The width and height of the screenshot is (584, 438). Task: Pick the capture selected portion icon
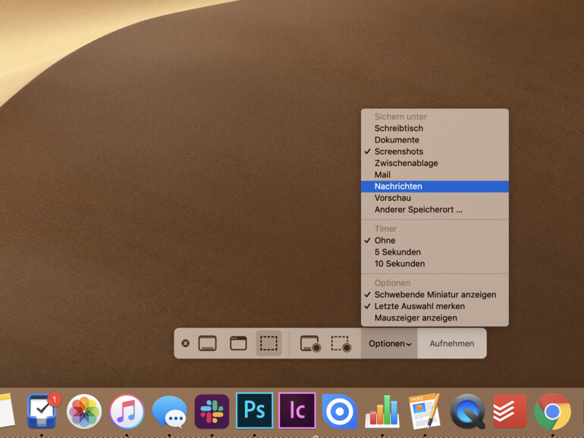[268, 343]
